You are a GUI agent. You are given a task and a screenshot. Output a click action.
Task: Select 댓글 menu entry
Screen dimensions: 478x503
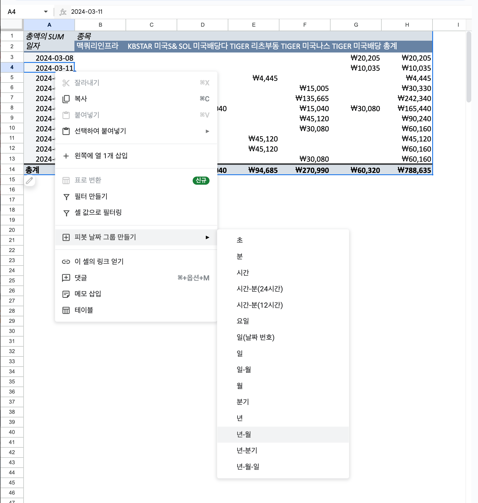pyautogui.click(x=136, y=278)
